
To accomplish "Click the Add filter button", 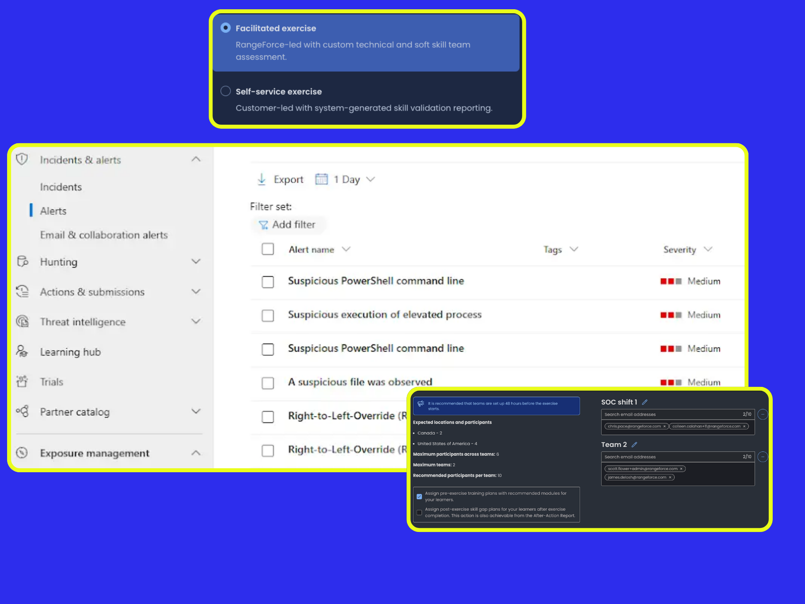I will (x=287, y=225).
